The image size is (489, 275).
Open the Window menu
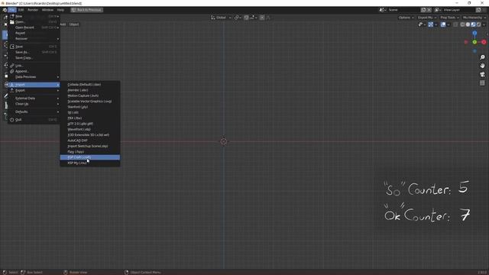[47, 10]
